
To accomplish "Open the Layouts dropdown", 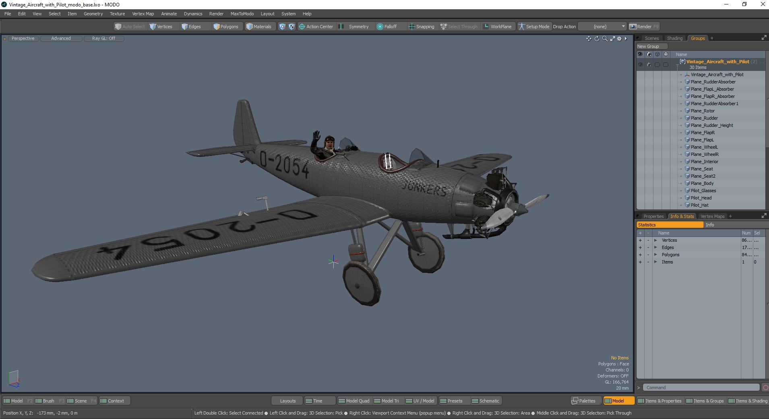I will tap(287, 401).
